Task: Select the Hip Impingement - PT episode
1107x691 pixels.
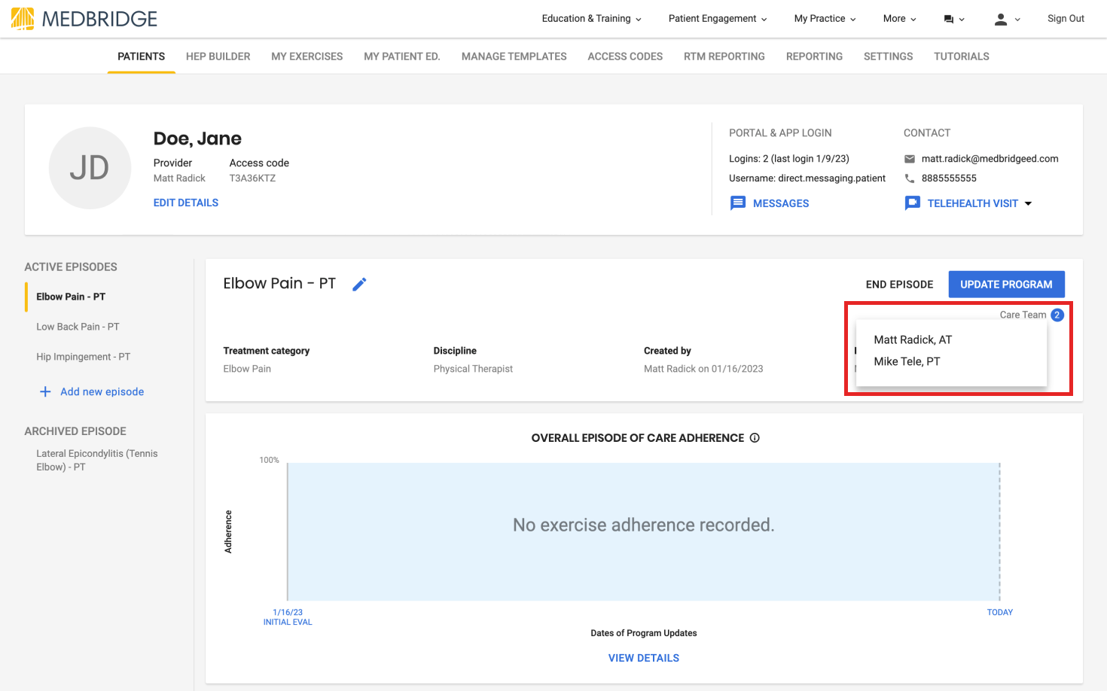Action: click(84, 357)
